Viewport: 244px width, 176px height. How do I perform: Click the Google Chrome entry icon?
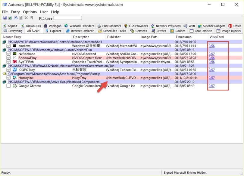point(14,86)
